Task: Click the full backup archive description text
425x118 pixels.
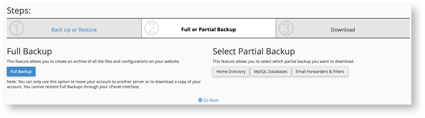Action: click(93, 61)
